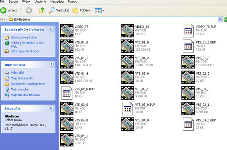
Task: Collapse the Inne miejsca panel
Action: (51, 64)
